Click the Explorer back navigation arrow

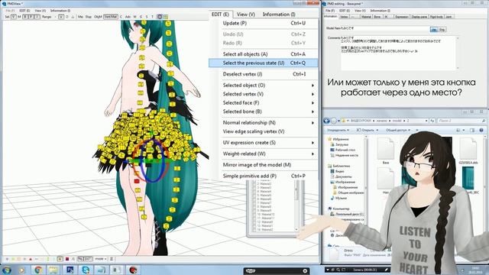(x=326, y=121)
